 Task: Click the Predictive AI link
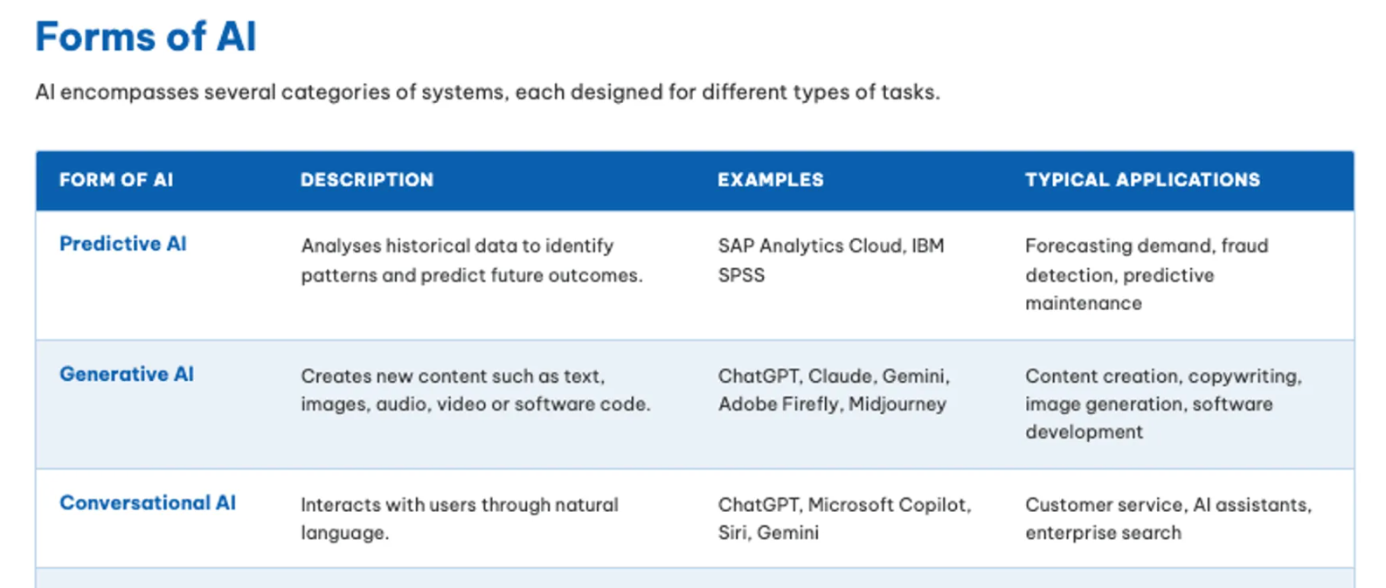point(122,244)
